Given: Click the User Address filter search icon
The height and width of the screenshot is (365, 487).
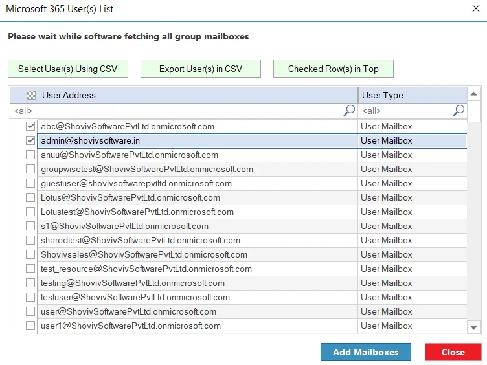Looking at the screenshot, I should point(349,111).
